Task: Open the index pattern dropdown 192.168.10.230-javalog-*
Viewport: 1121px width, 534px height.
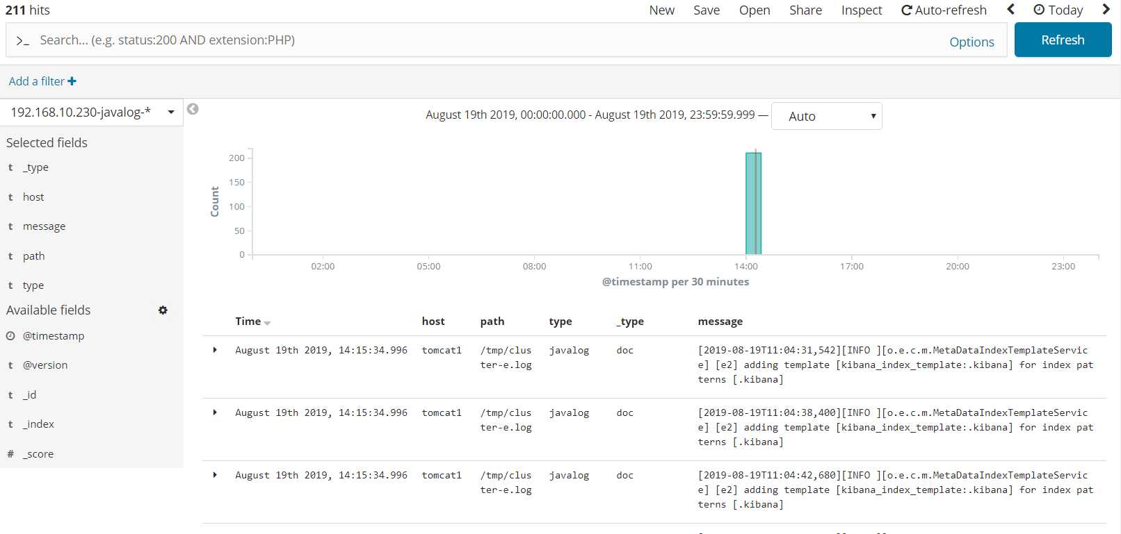Action: click(x=92, y=112)
